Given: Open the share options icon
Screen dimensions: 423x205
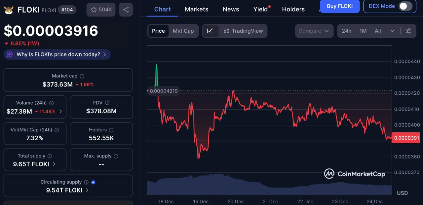Looking at the screenshot, I should (x=125, y=10).
